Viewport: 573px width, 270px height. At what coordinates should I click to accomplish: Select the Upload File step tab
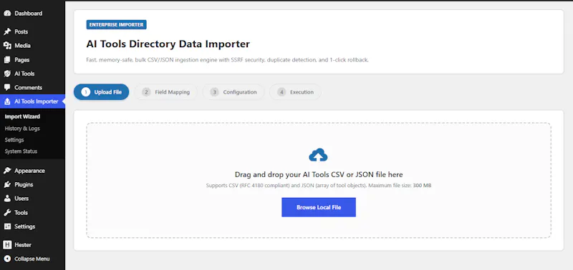101,92
